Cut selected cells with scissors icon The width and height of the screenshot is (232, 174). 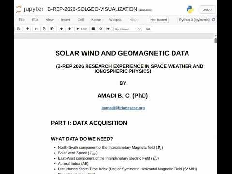coord(36,29)
